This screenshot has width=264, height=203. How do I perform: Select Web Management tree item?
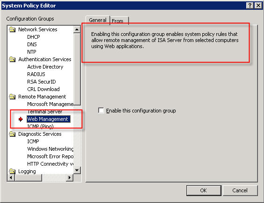tap(49, 119)
